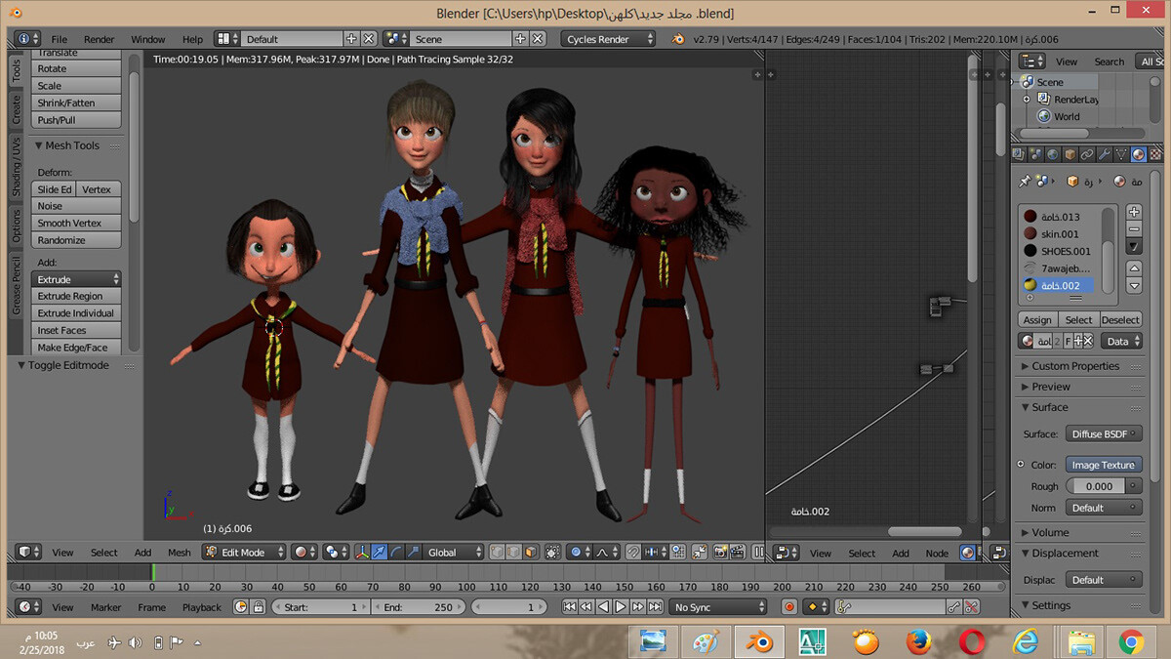Click the pin icon in material properties header

click(1026, 181)
